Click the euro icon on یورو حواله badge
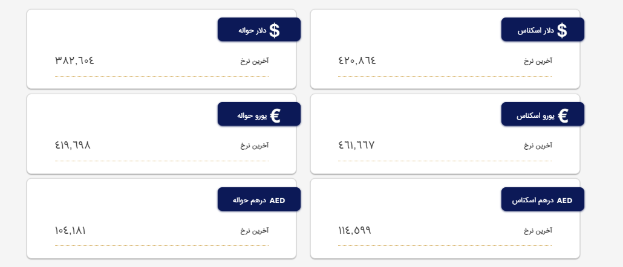This screenshot has height=267, width=623. click(x=275, y=115)
